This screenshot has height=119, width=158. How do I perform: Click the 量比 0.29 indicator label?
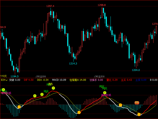coord(112,80)
